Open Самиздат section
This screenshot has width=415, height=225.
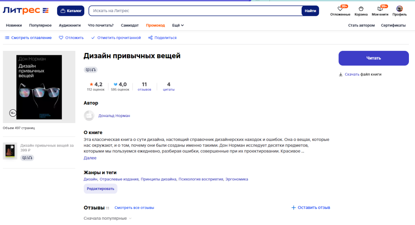(x=130, y=25)
